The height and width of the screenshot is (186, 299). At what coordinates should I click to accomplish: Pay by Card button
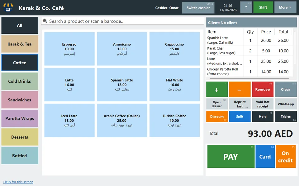click(265, 157)
